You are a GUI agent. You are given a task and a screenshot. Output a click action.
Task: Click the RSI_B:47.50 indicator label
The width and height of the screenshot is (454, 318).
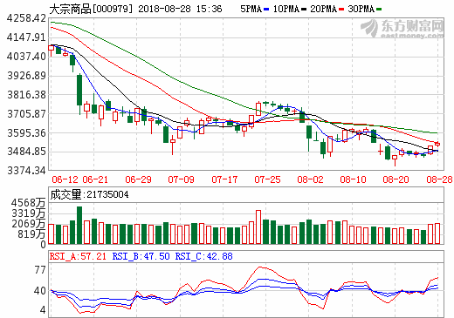pos(141,256)
